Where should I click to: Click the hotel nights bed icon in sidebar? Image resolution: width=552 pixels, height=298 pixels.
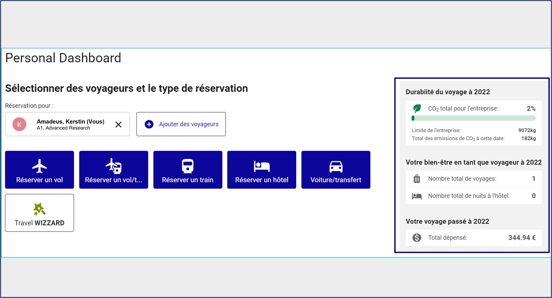[417, 196]
